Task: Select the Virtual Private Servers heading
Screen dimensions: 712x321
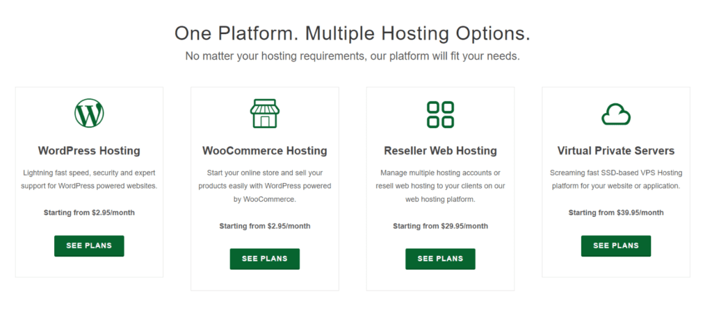Action: click(616, 150)
